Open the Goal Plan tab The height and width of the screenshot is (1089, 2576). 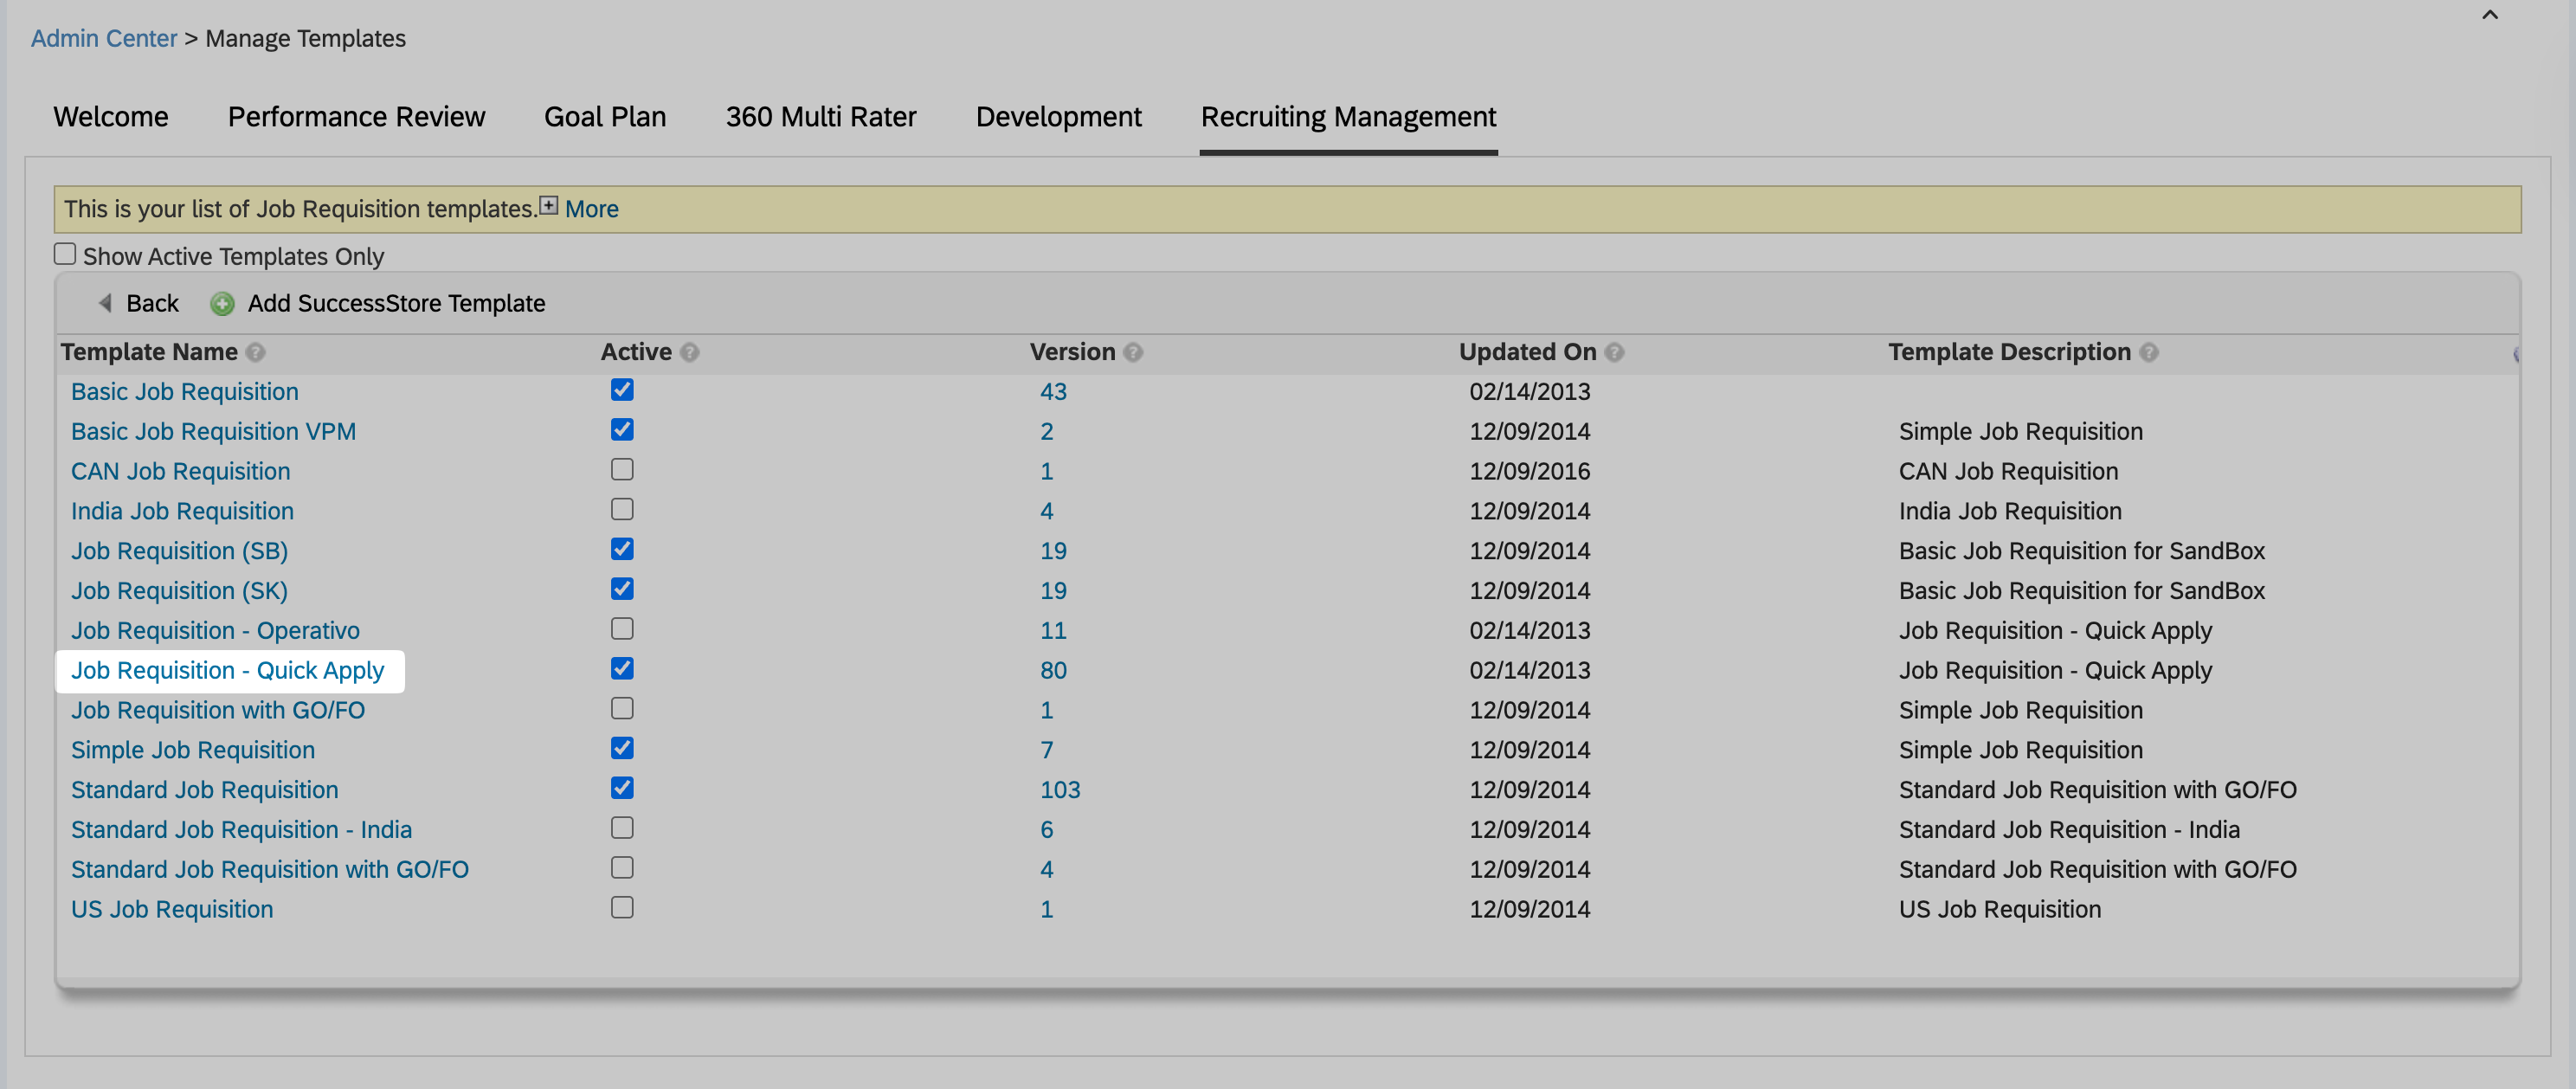[605, 117]
